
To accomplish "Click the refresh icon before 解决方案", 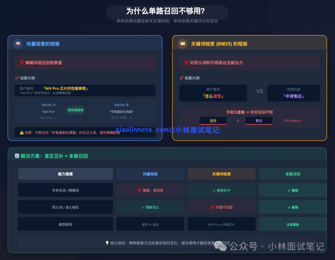I will tap(17, 156).
